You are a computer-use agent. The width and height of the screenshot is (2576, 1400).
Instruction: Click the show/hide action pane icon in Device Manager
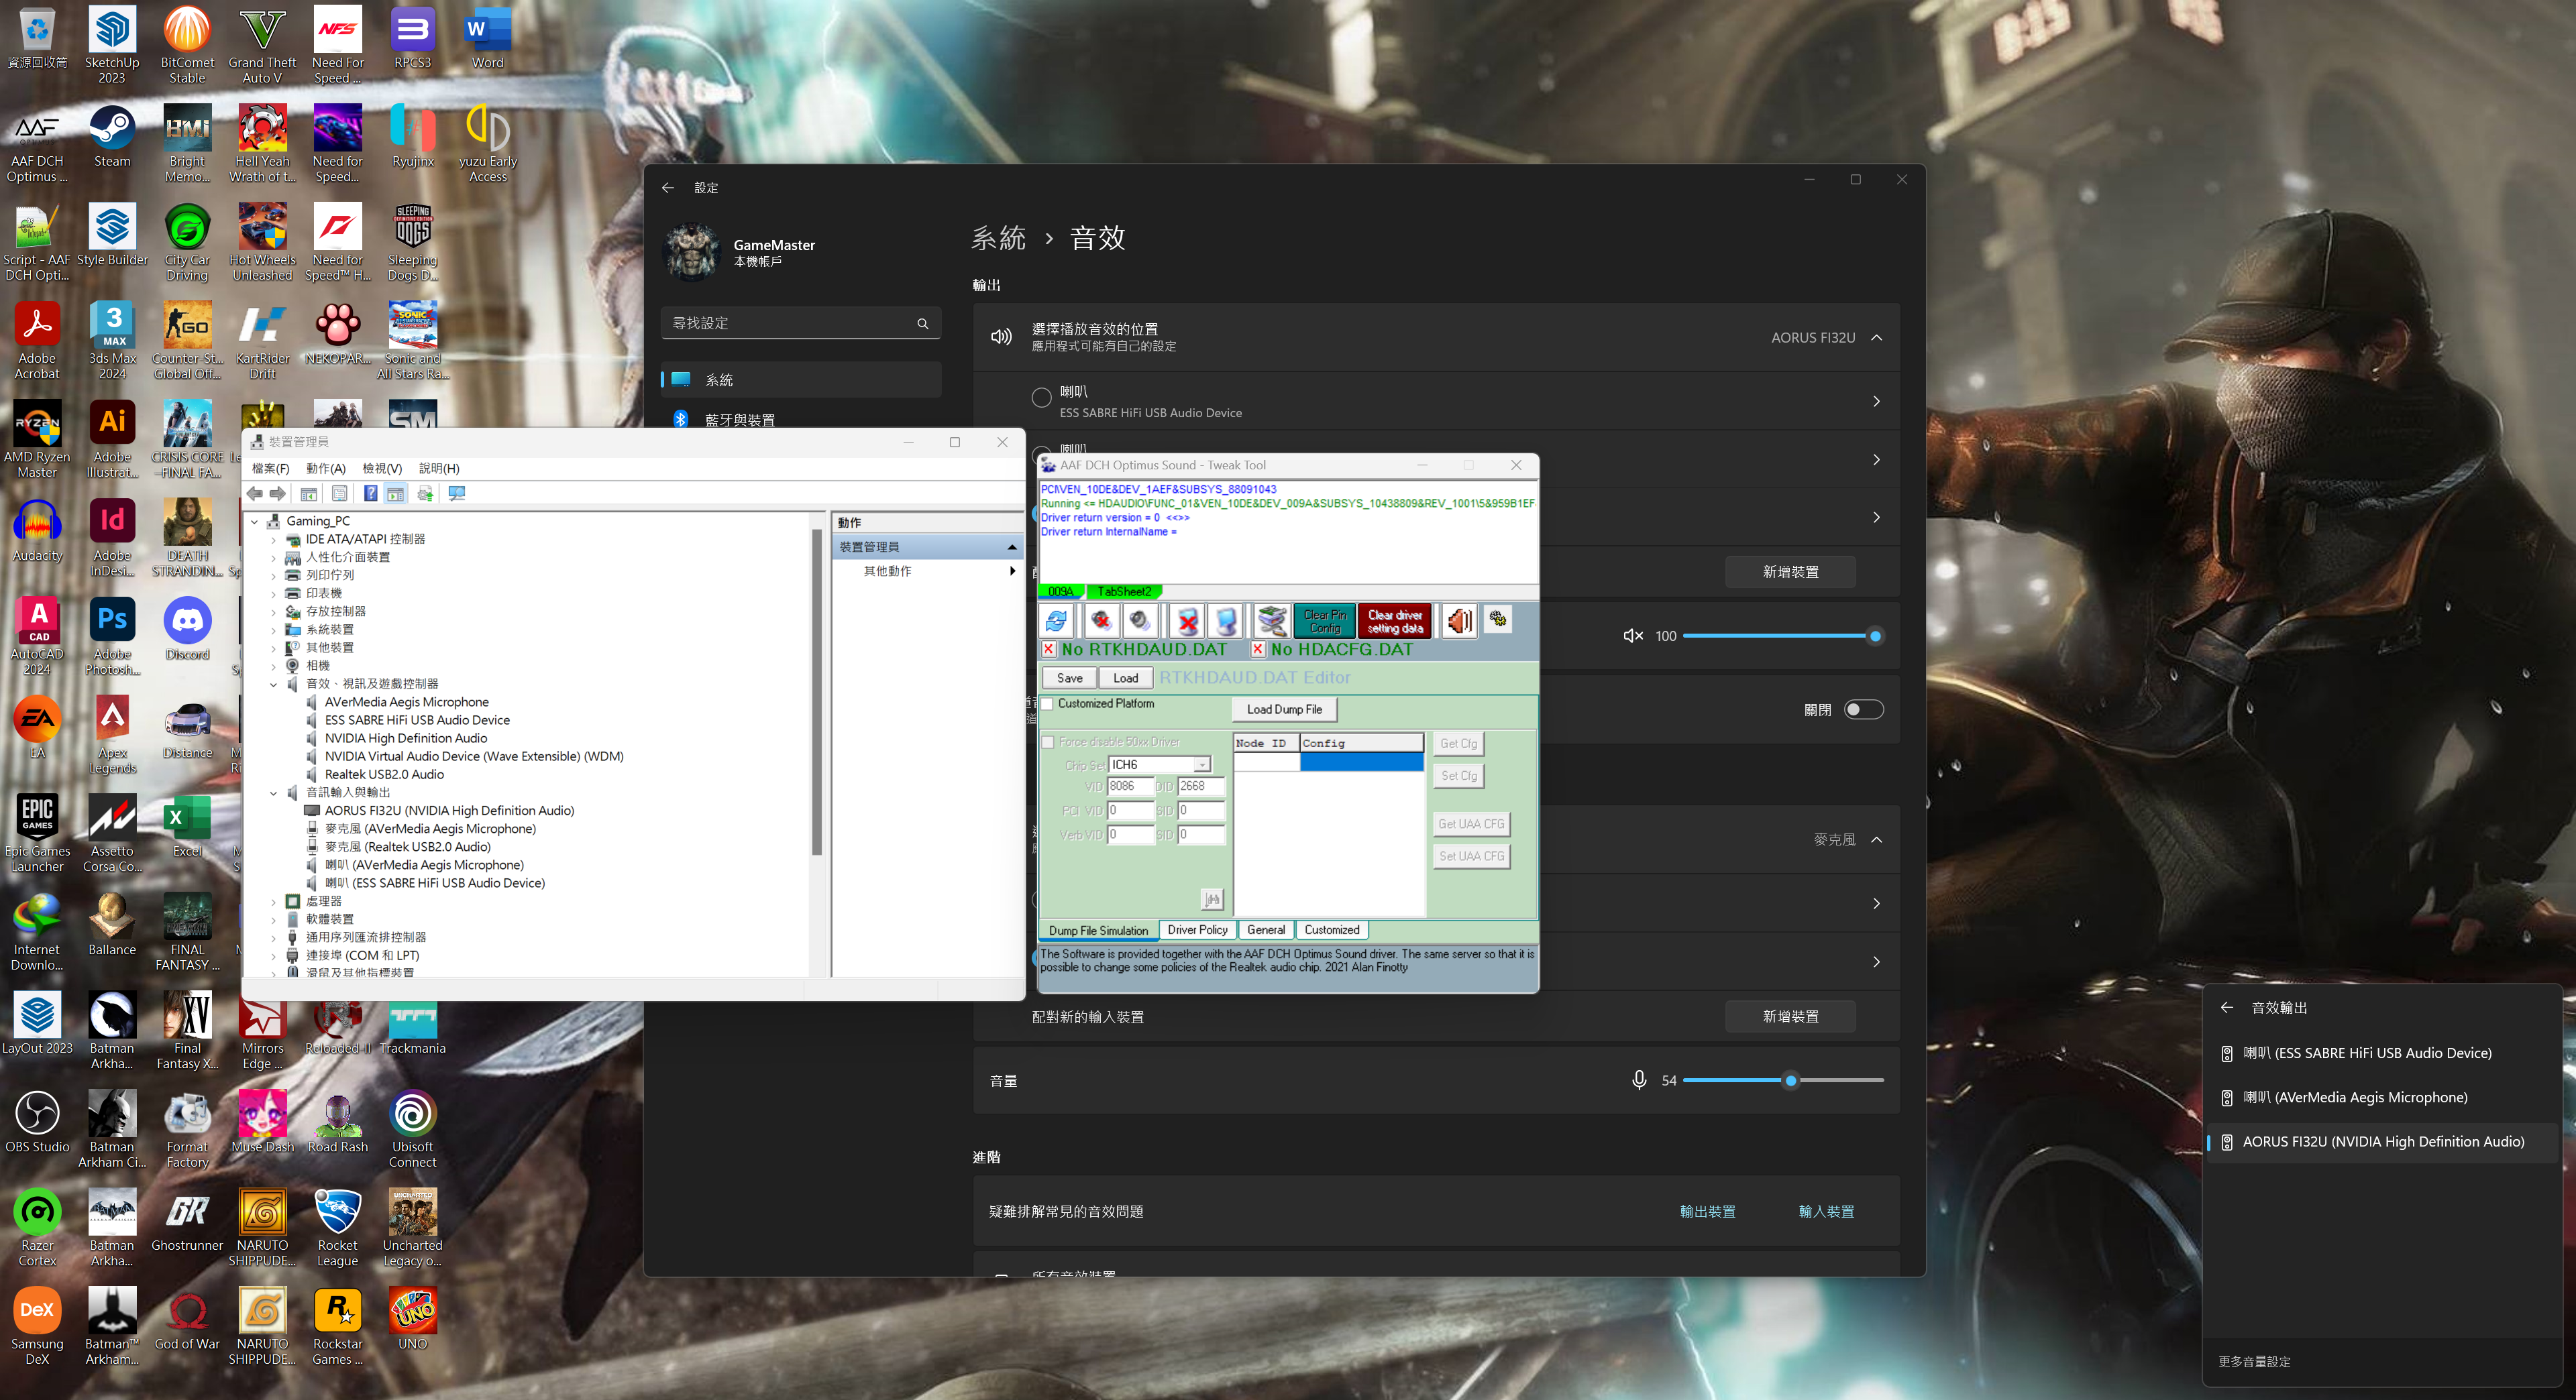pyautogui.click(x=396, y=493)
